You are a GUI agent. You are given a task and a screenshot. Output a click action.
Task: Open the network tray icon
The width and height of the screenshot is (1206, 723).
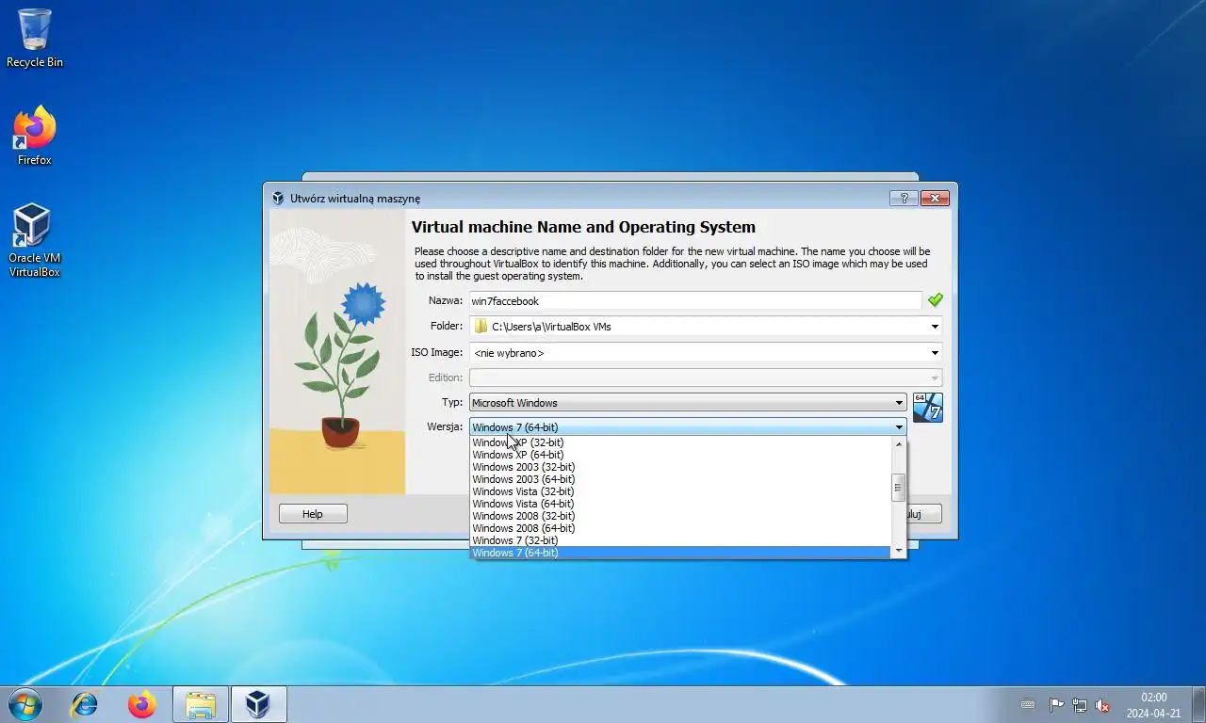coord(1080,705)
